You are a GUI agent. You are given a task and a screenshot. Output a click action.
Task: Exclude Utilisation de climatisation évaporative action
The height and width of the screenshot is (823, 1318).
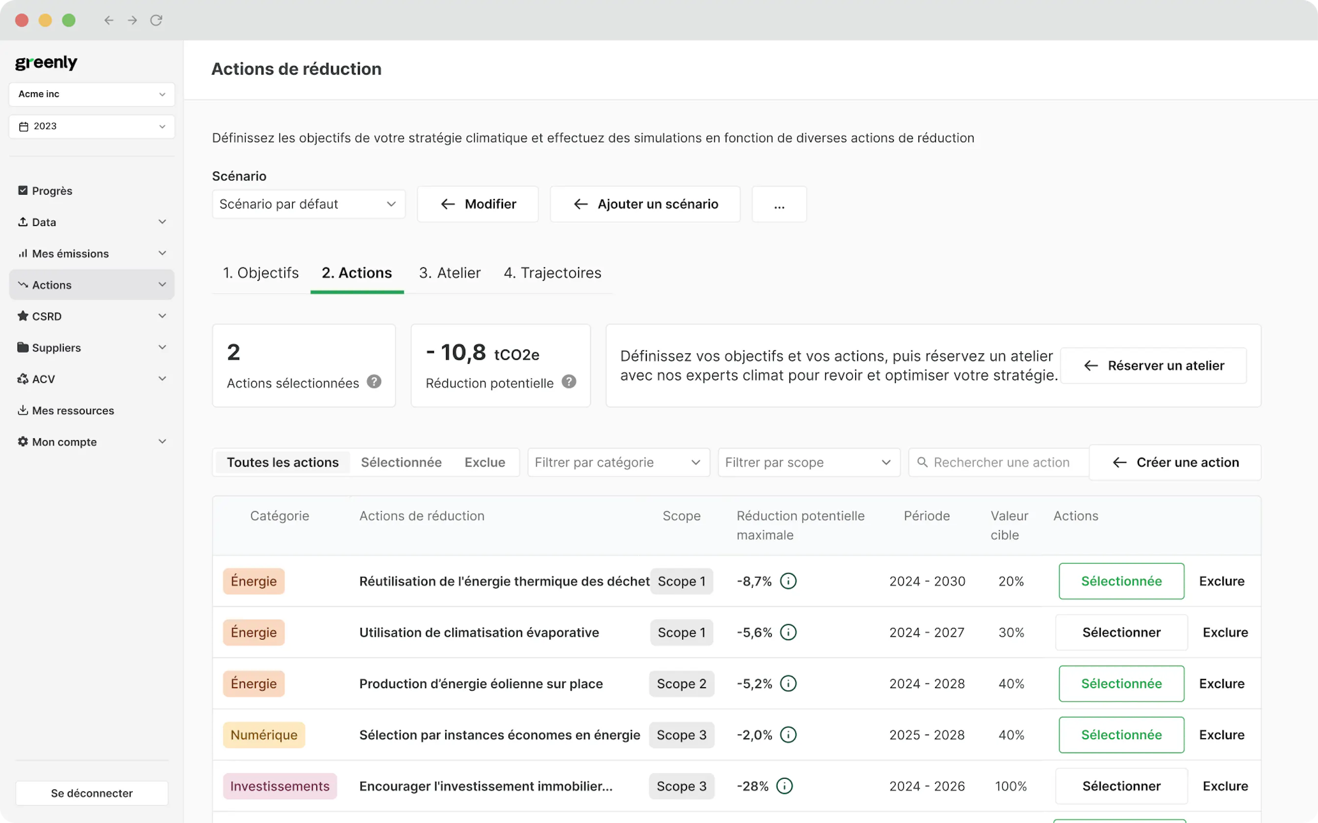1225,632
